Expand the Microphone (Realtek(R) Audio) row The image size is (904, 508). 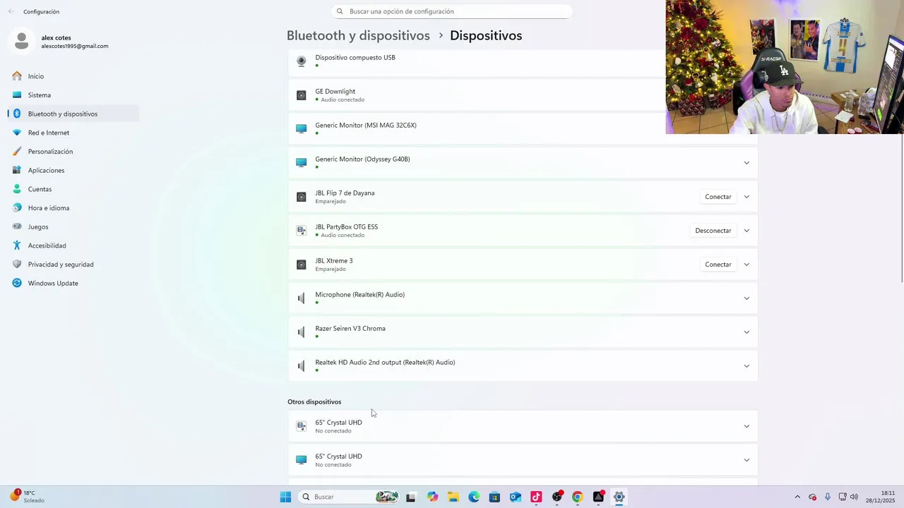(x=747, y=298)
